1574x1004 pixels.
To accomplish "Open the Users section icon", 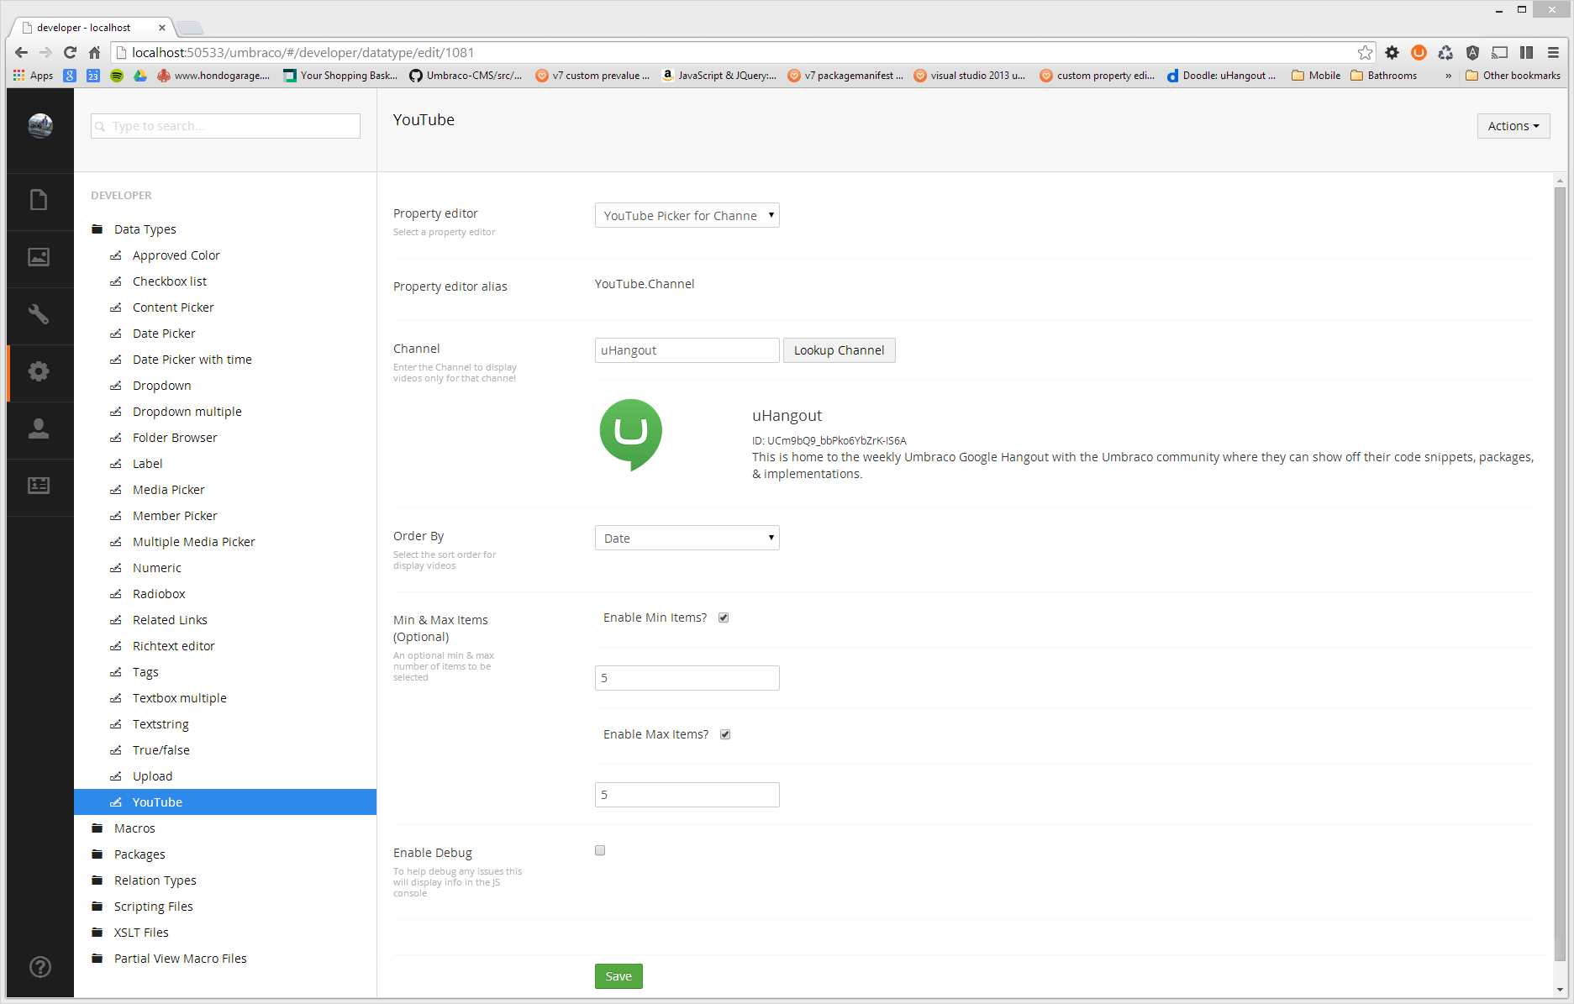I will [39, 428].
